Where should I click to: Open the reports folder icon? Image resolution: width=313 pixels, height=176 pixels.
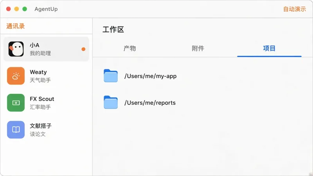pyautogui.click(x=111, y=102)
